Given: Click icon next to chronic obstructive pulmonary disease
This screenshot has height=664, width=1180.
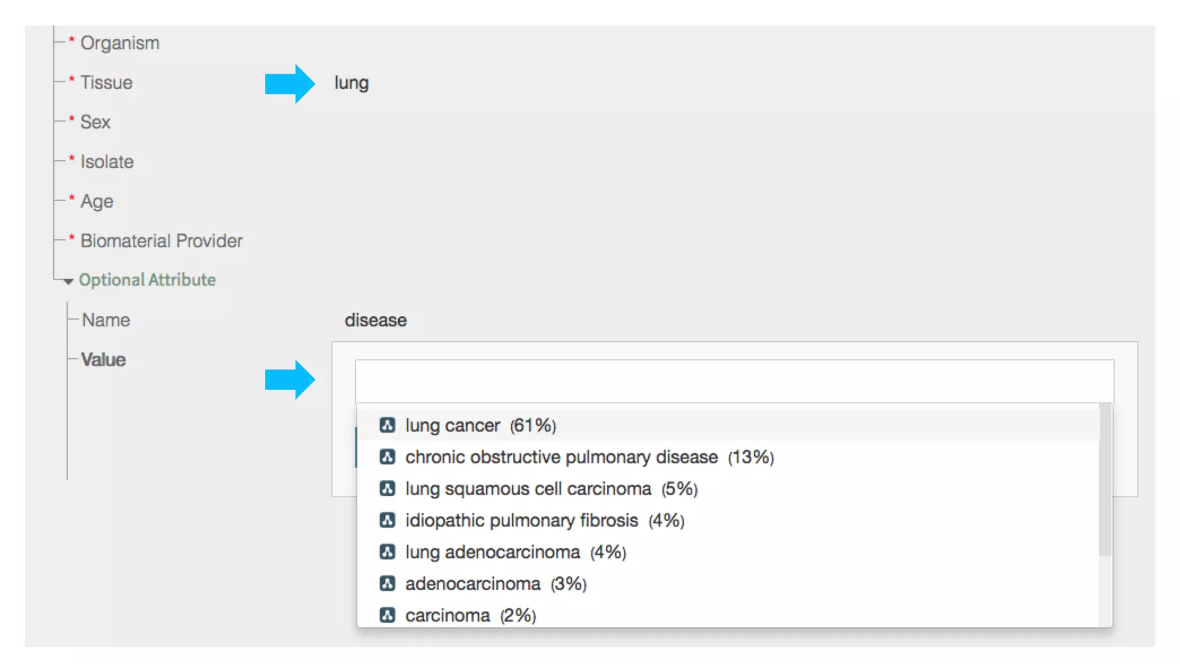Looking at the screenshot, I should [x=387, y=457].
